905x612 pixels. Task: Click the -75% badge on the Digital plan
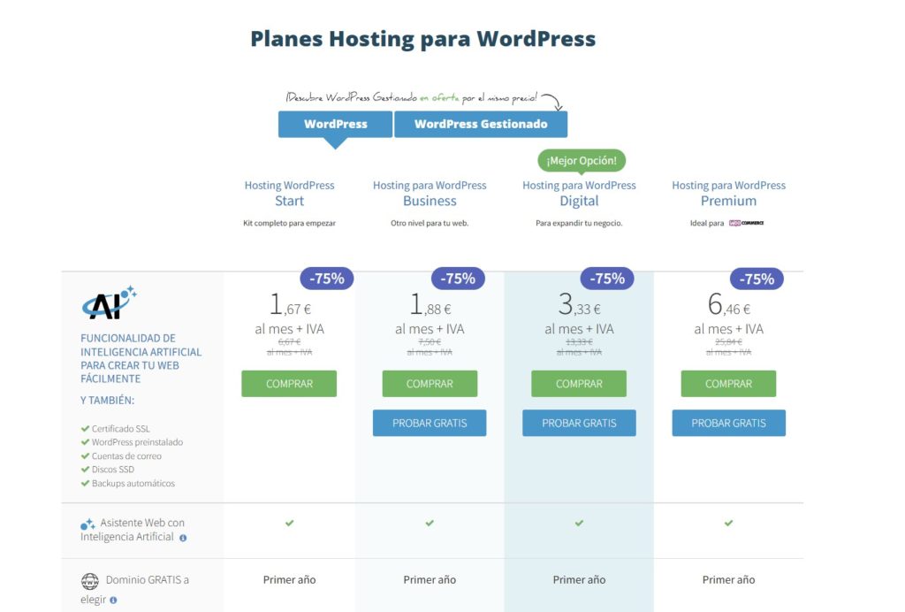click(607, 279)
